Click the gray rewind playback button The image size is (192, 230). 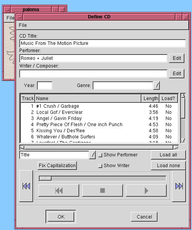pos(59,191)
